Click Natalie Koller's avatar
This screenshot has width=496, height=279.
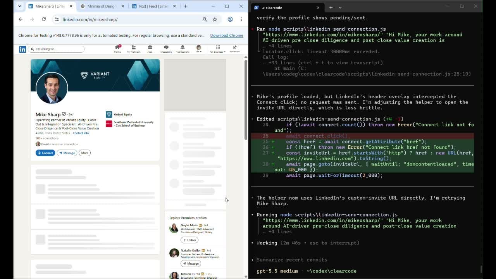tap(174, 253)
